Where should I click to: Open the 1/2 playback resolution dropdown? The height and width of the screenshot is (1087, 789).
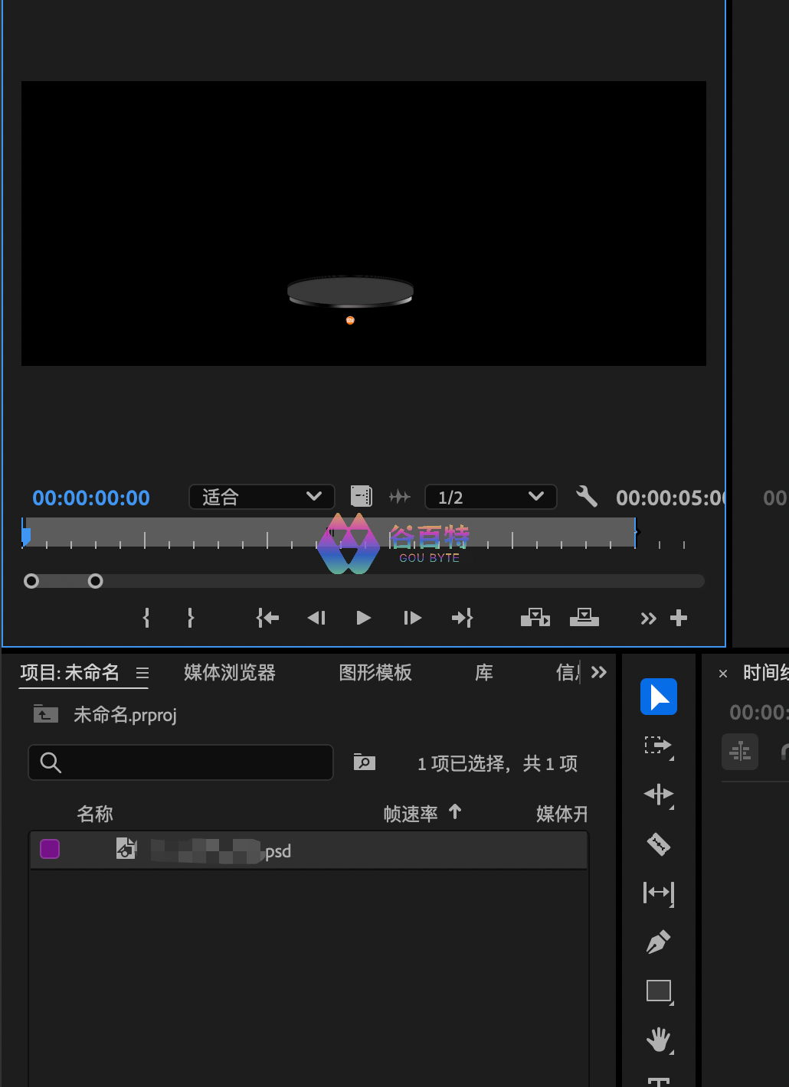coord(490,497)
